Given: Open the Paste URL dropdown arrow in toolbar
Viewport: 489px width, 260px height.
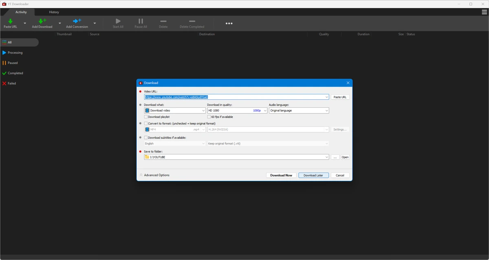Looking at the screenshot, I should 25,23.
